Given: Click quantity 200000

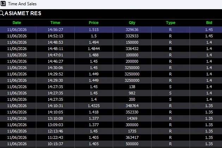Looking at the screenshot, I should click(132, 61).
